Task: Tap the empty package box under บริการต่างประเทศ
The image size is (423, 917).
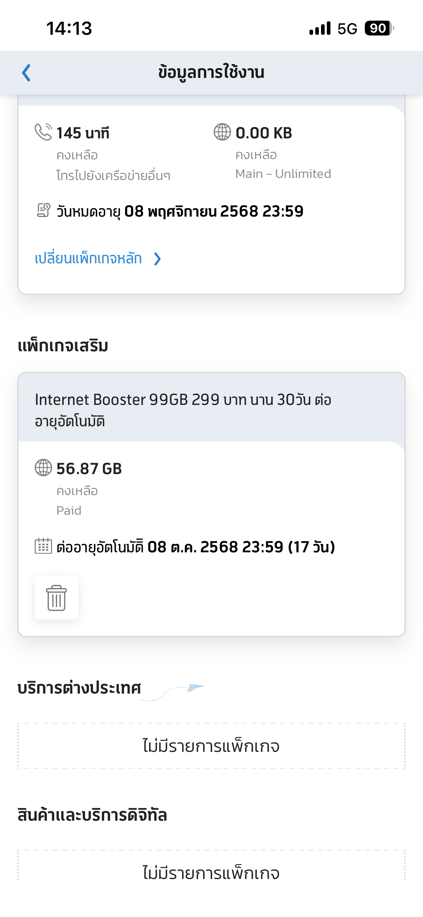Action: click(x=211, y=746)
